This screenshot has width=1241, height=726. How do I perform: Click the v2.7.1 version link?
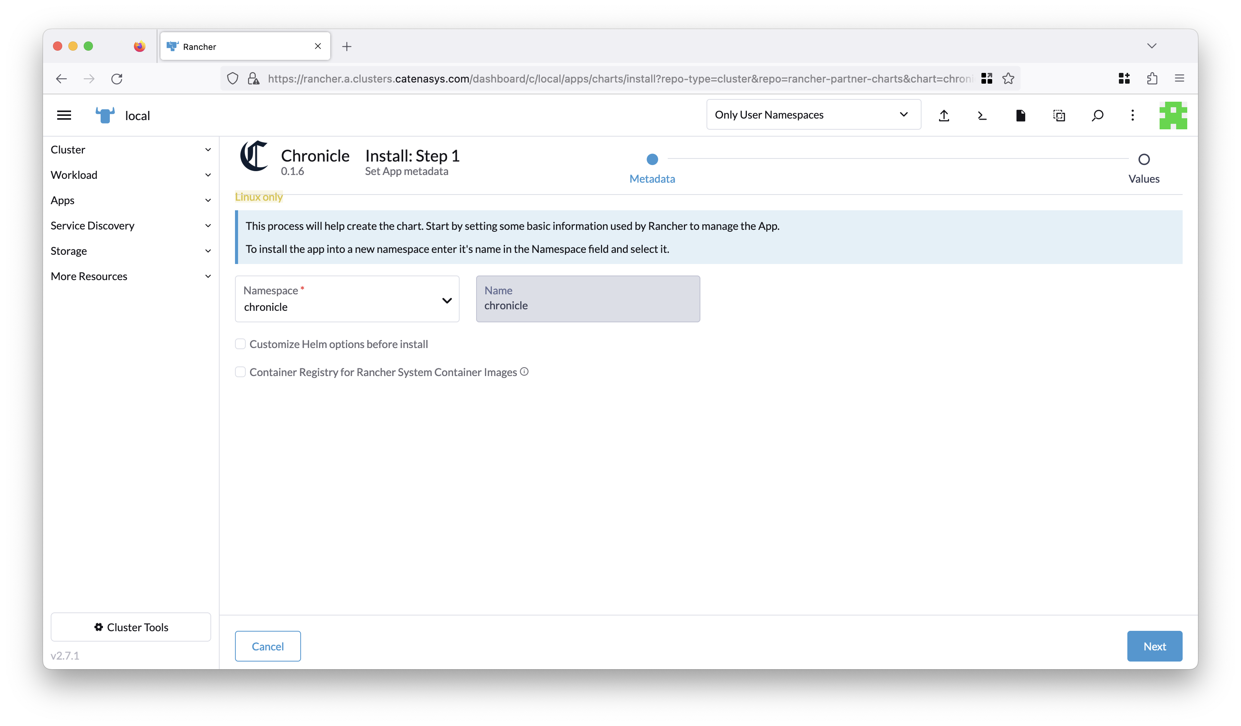pyautogui.click(x=65, y=656)
